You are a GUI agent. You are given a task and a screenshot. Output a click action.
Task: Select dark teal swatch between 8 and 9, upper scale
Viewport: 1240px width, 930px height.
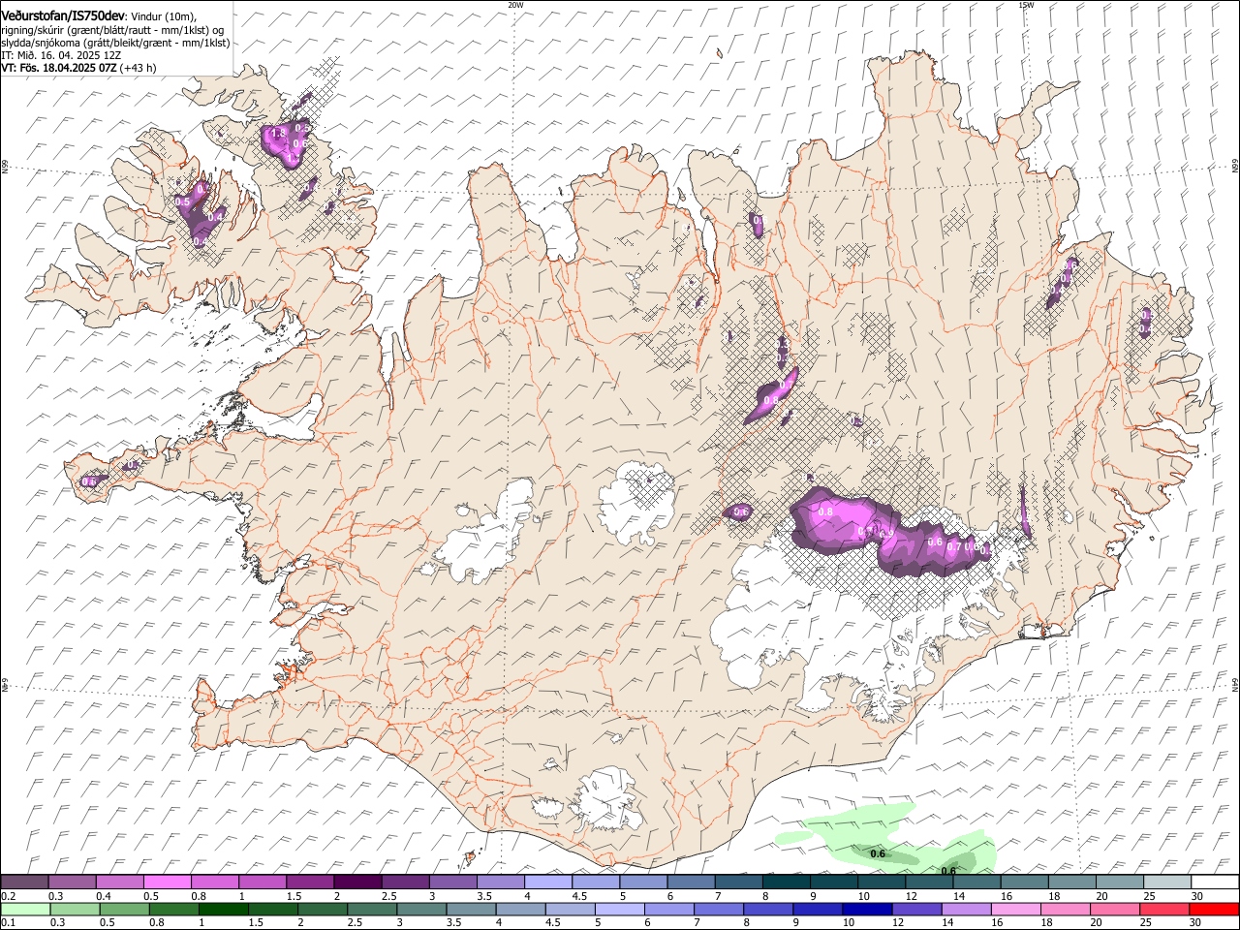787,883
